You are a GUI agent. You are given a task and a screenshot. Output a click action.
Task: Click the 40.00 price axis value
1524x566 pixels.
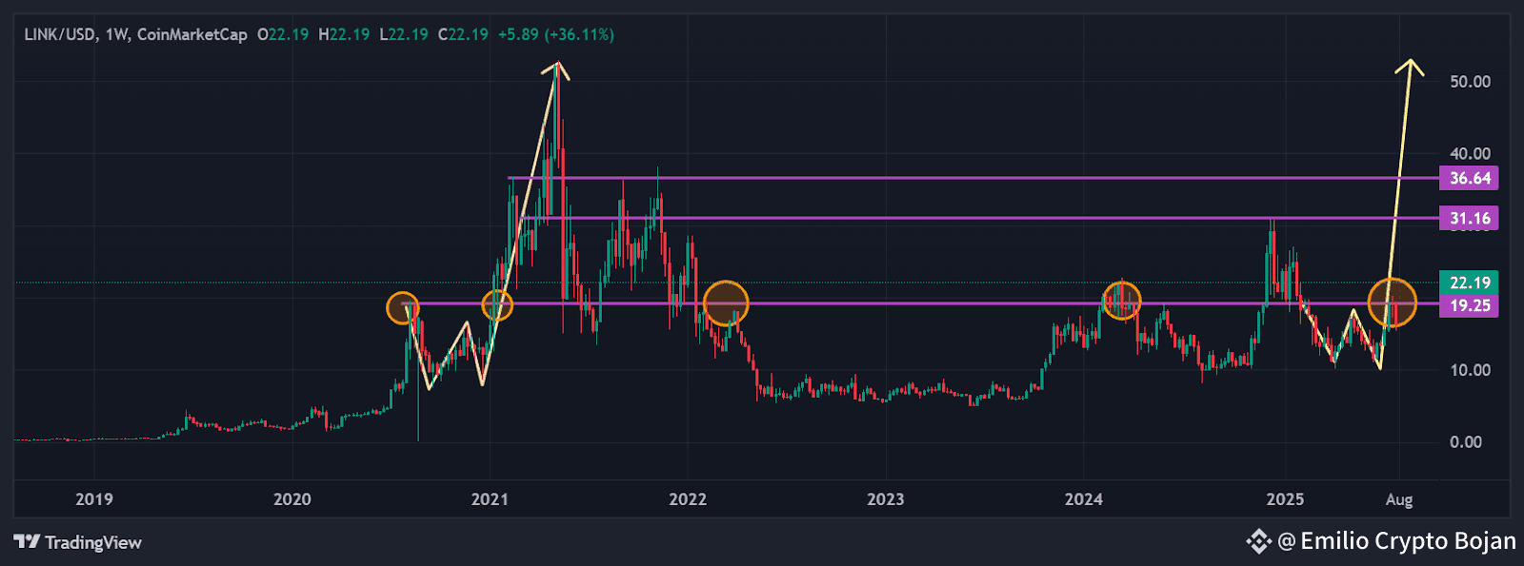click(1470, 153)
